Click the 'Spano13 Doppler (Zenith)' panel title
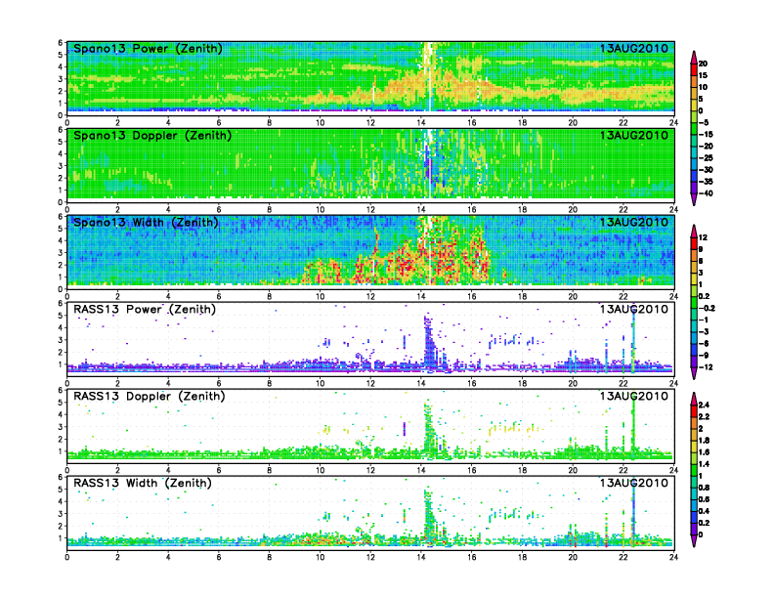The width and height of the screenshot is (774, 598). pos(152,136)
